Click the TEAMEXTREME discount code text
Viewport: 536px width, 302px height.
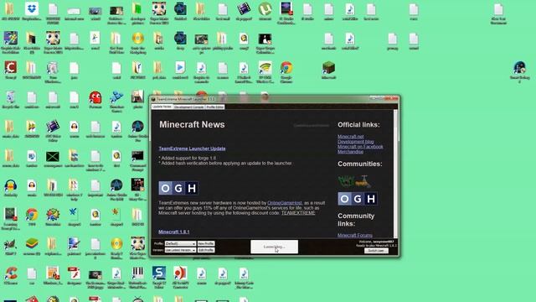(x=298, y=213)
